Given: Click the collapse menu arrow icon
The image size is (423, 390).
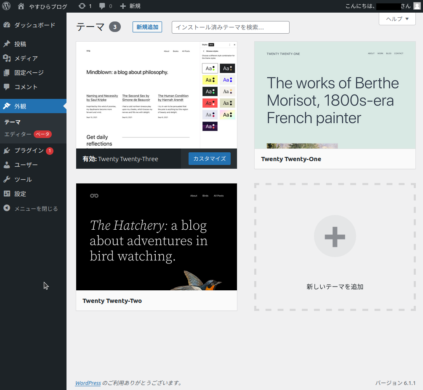Looking at the screenshot, I should (7, 208).
